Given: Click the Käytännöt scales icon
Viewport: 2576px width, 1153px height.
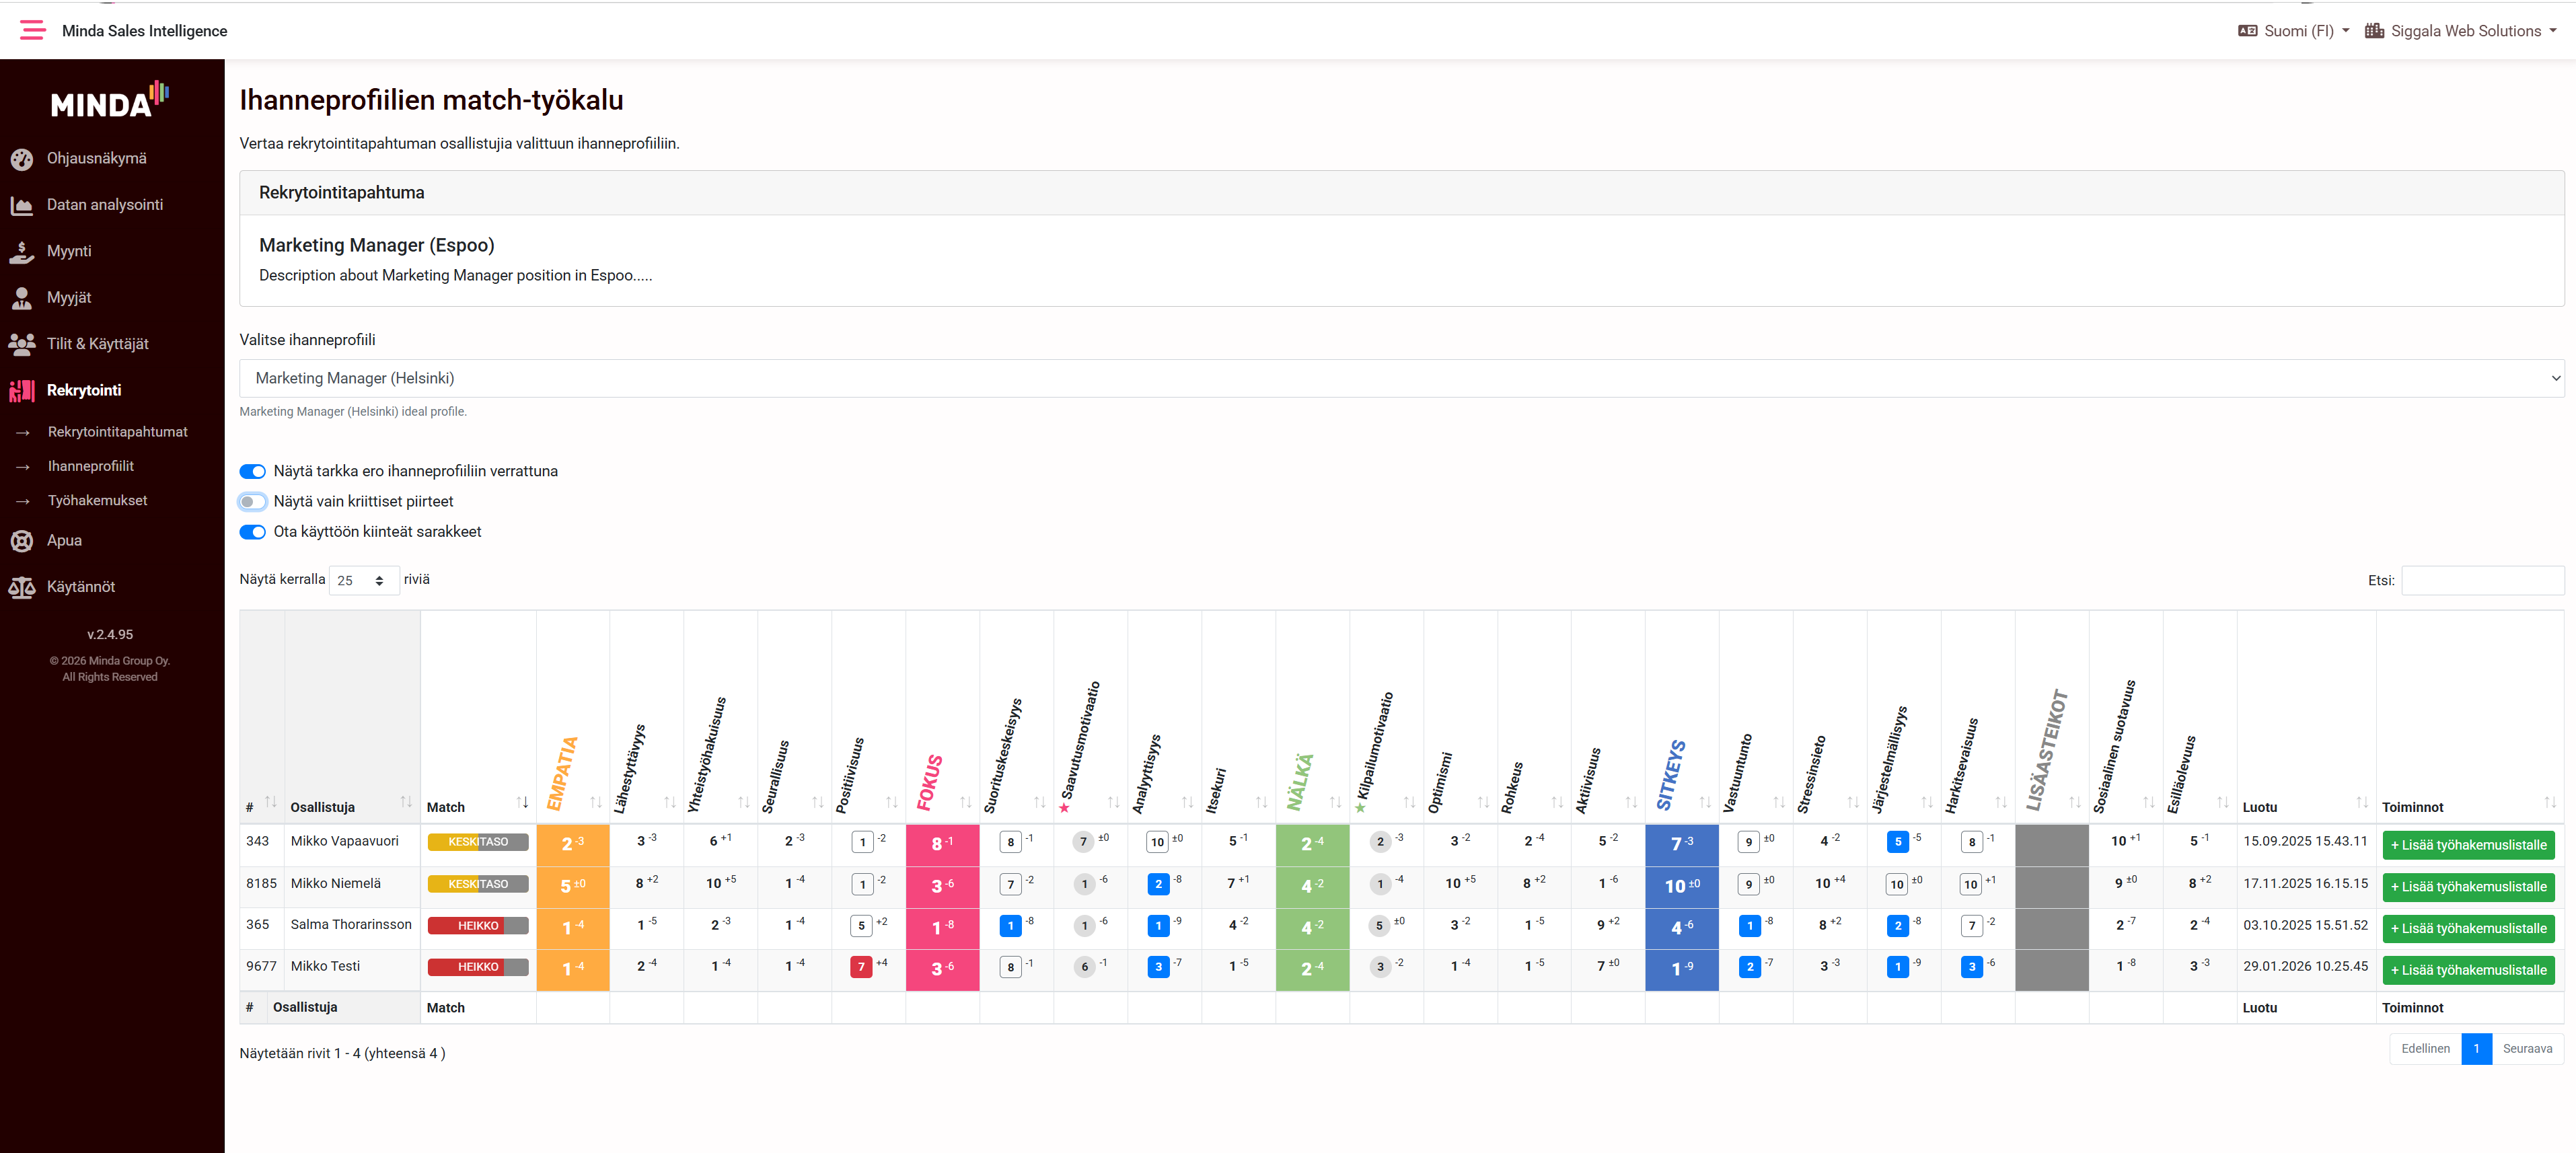Looking at the screenshot, I should pos(21,587).
